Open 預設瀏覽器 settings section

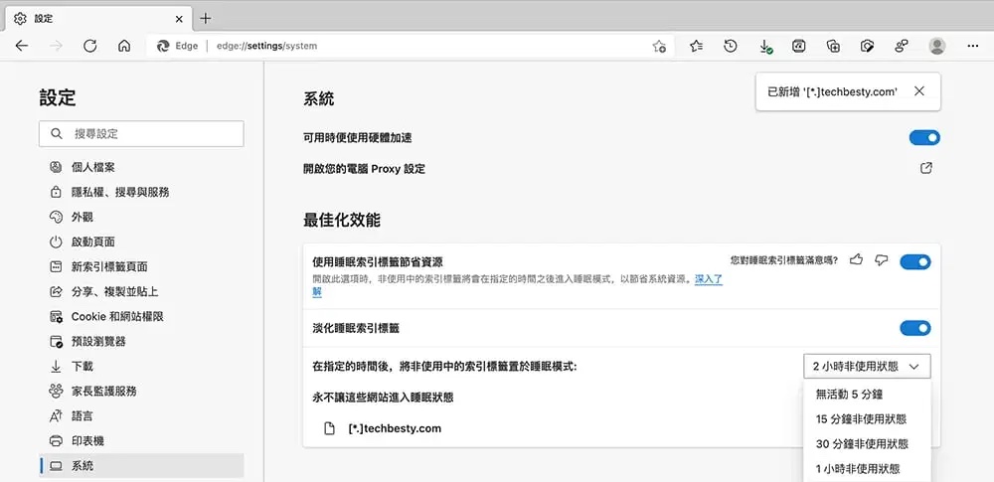(x=141, y=341)
